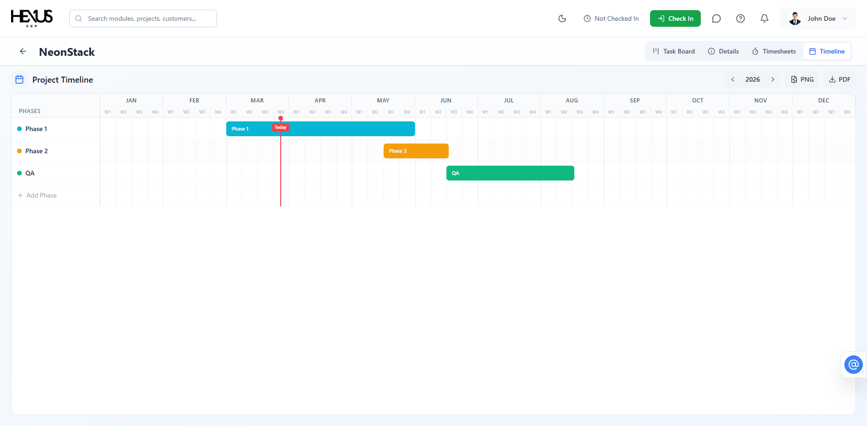Screen dimensions: 867x426
Task: Go to next year chevron
Action: 773,79
